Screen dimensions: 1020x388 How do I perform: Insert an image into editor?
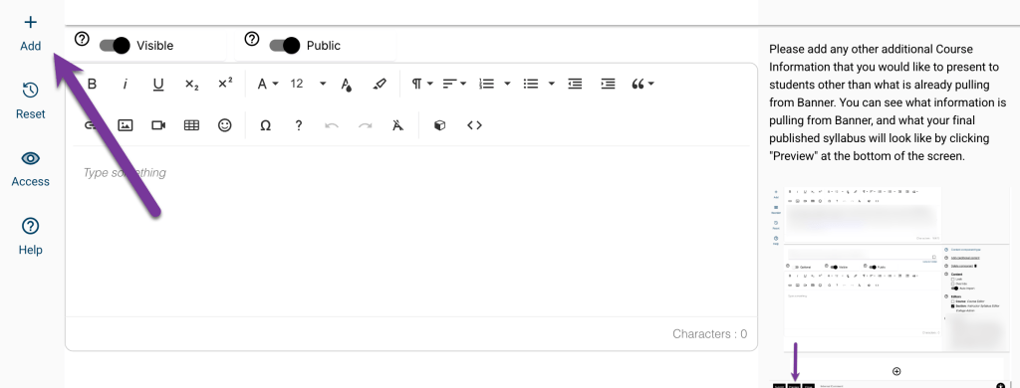tap(125, 125)
